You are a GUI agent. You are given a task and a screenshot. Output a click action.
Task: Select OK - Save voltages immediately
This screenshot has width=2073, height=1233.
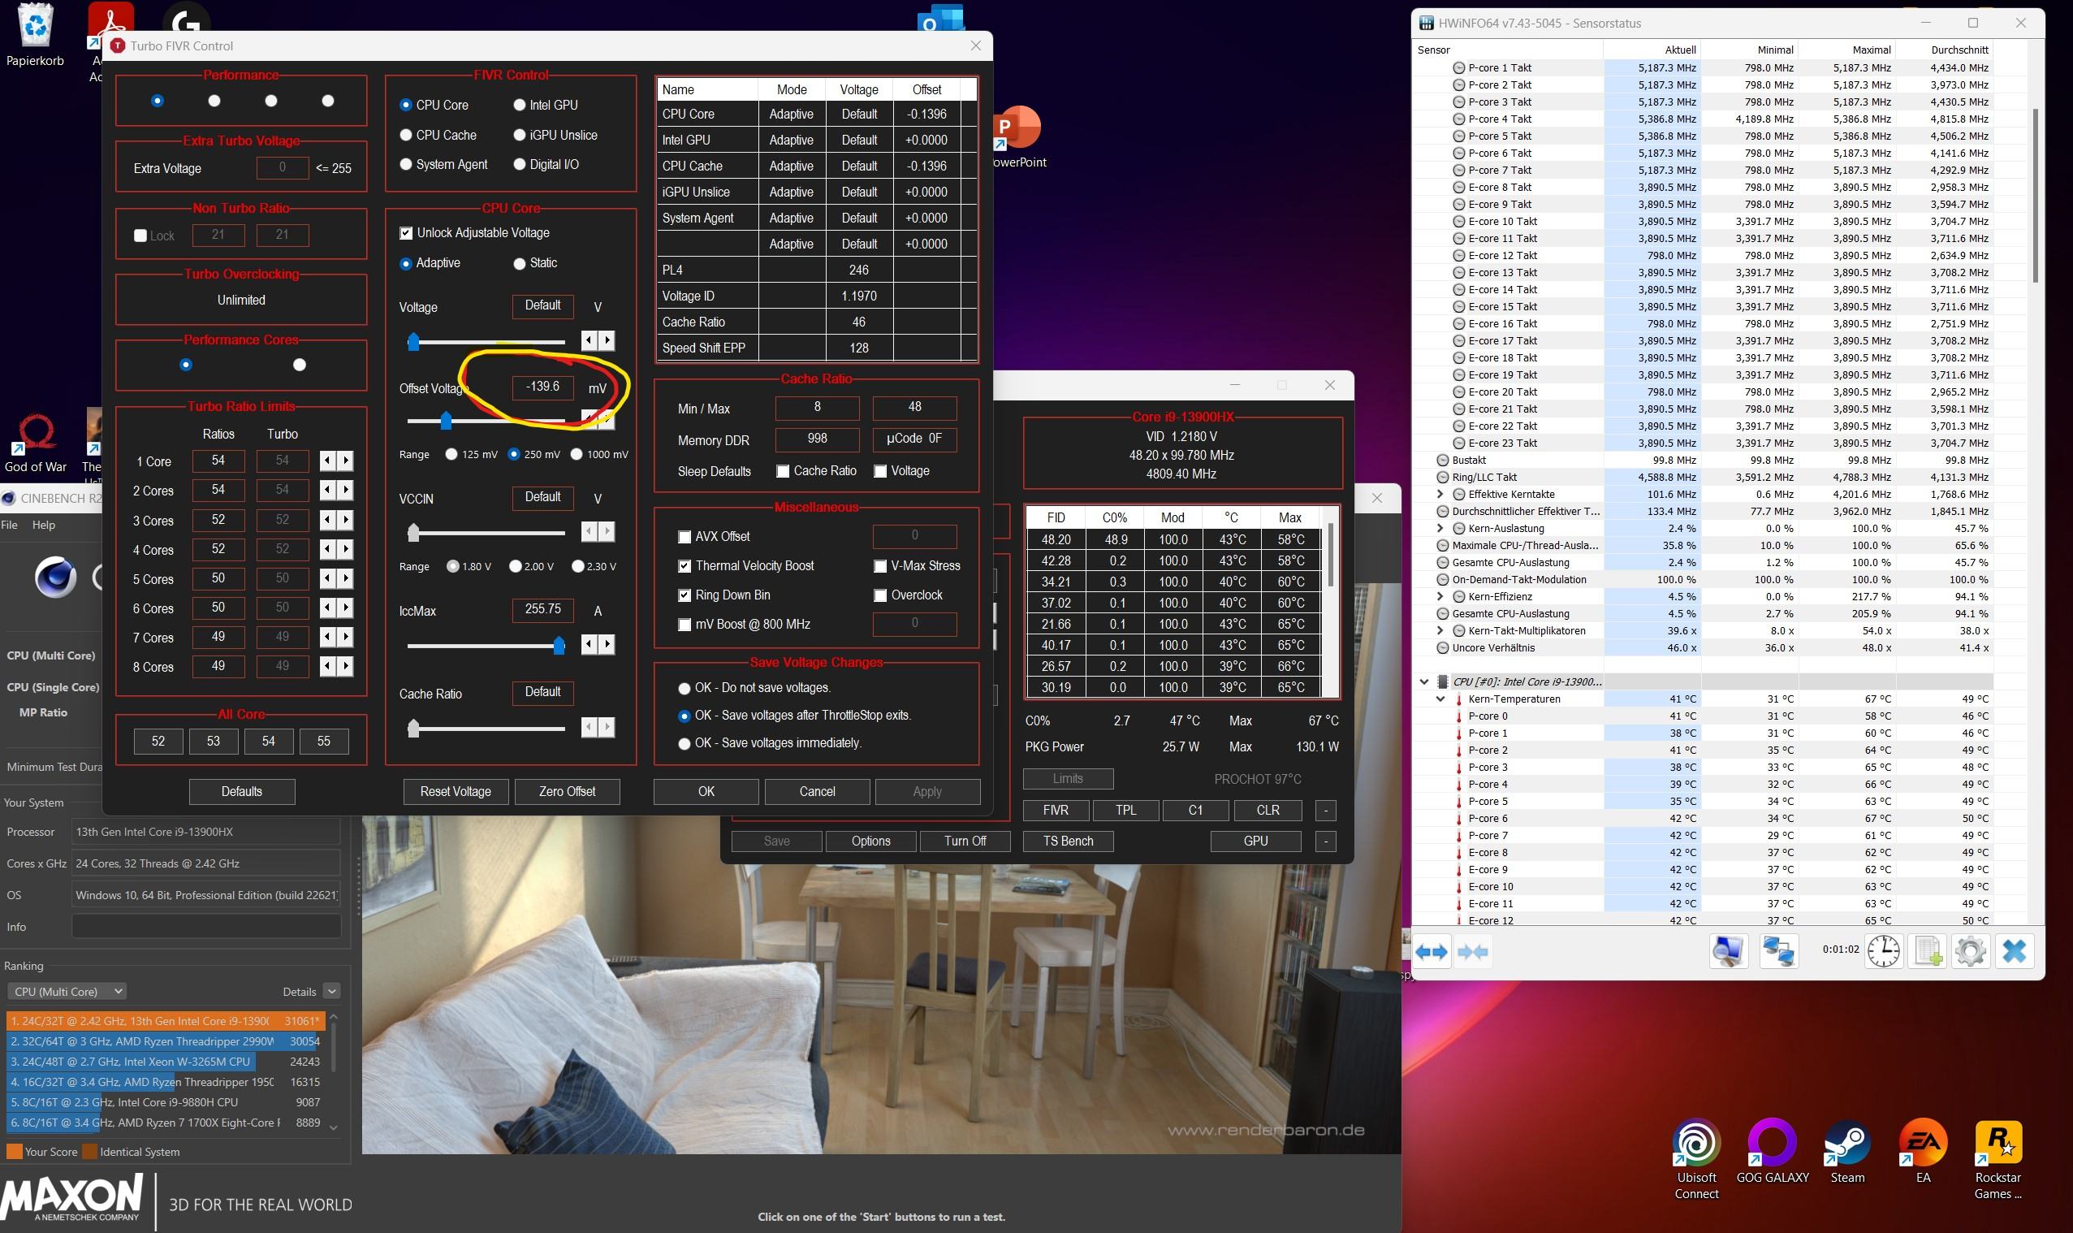pos(685,744)
